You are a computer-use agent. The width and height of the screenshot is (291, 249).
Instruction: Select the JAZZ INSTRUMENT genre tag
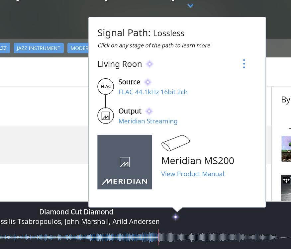pyautogui.click(x=38, y=48)
